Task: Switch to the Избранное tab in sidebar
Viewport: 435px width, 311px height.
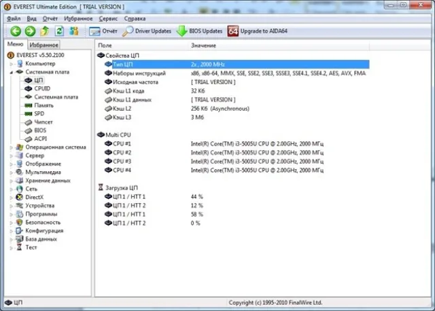Action: pos(43,45)
